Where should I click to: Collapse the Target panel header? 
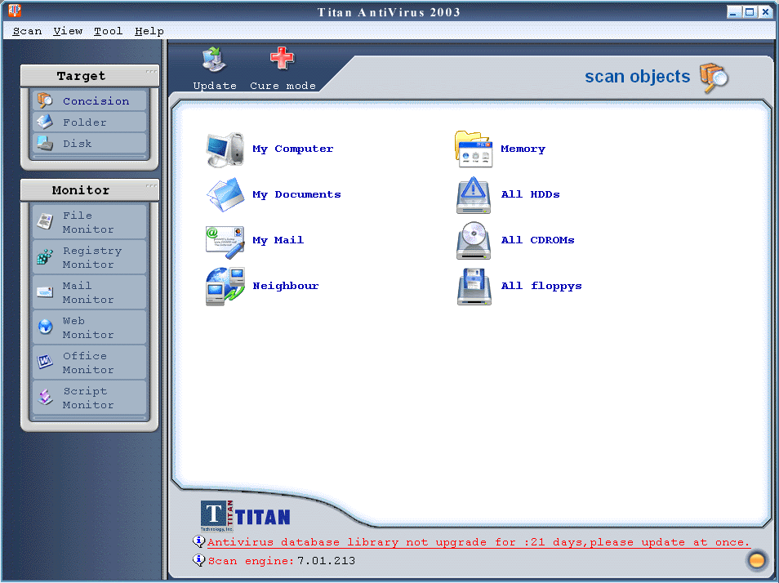point(90,75)
